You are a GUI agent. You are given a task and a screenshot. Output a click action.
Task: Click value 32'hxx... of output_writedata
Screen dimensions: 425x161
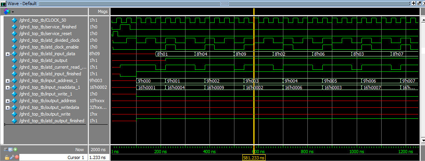(98, 108)
